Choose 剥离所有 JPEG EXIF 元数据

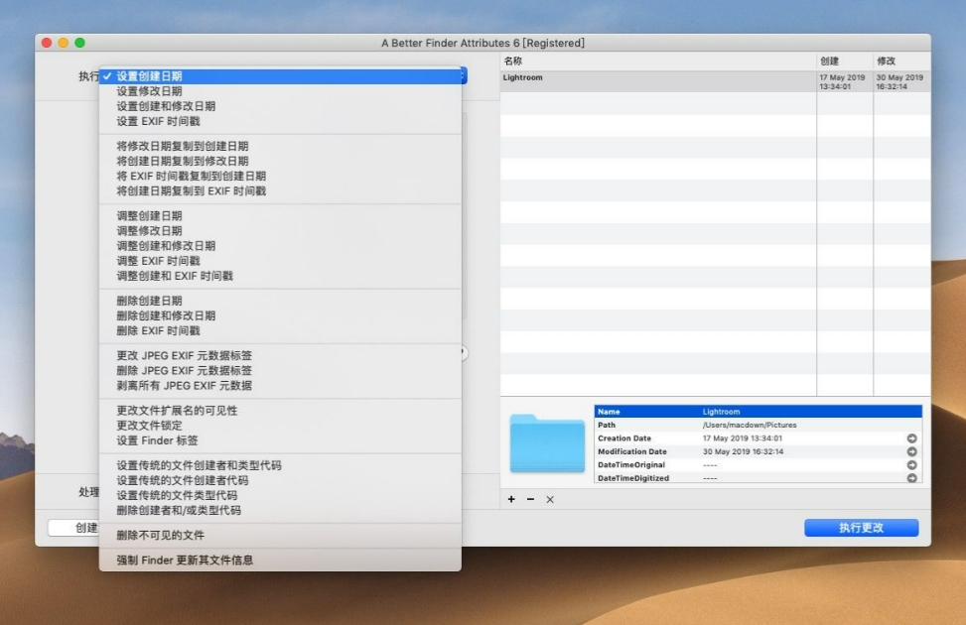pos(280,386)
